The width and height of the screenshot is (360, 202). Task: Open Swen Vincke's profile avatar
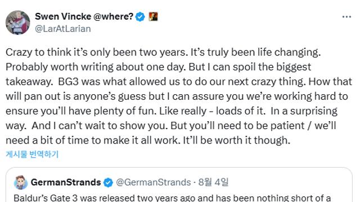(x=17, y=22)
